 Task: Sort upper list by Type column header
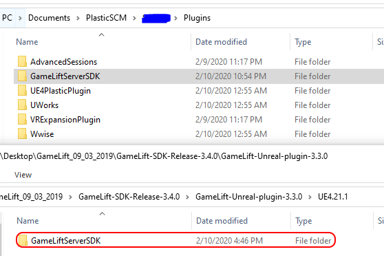tap(331, 42)
